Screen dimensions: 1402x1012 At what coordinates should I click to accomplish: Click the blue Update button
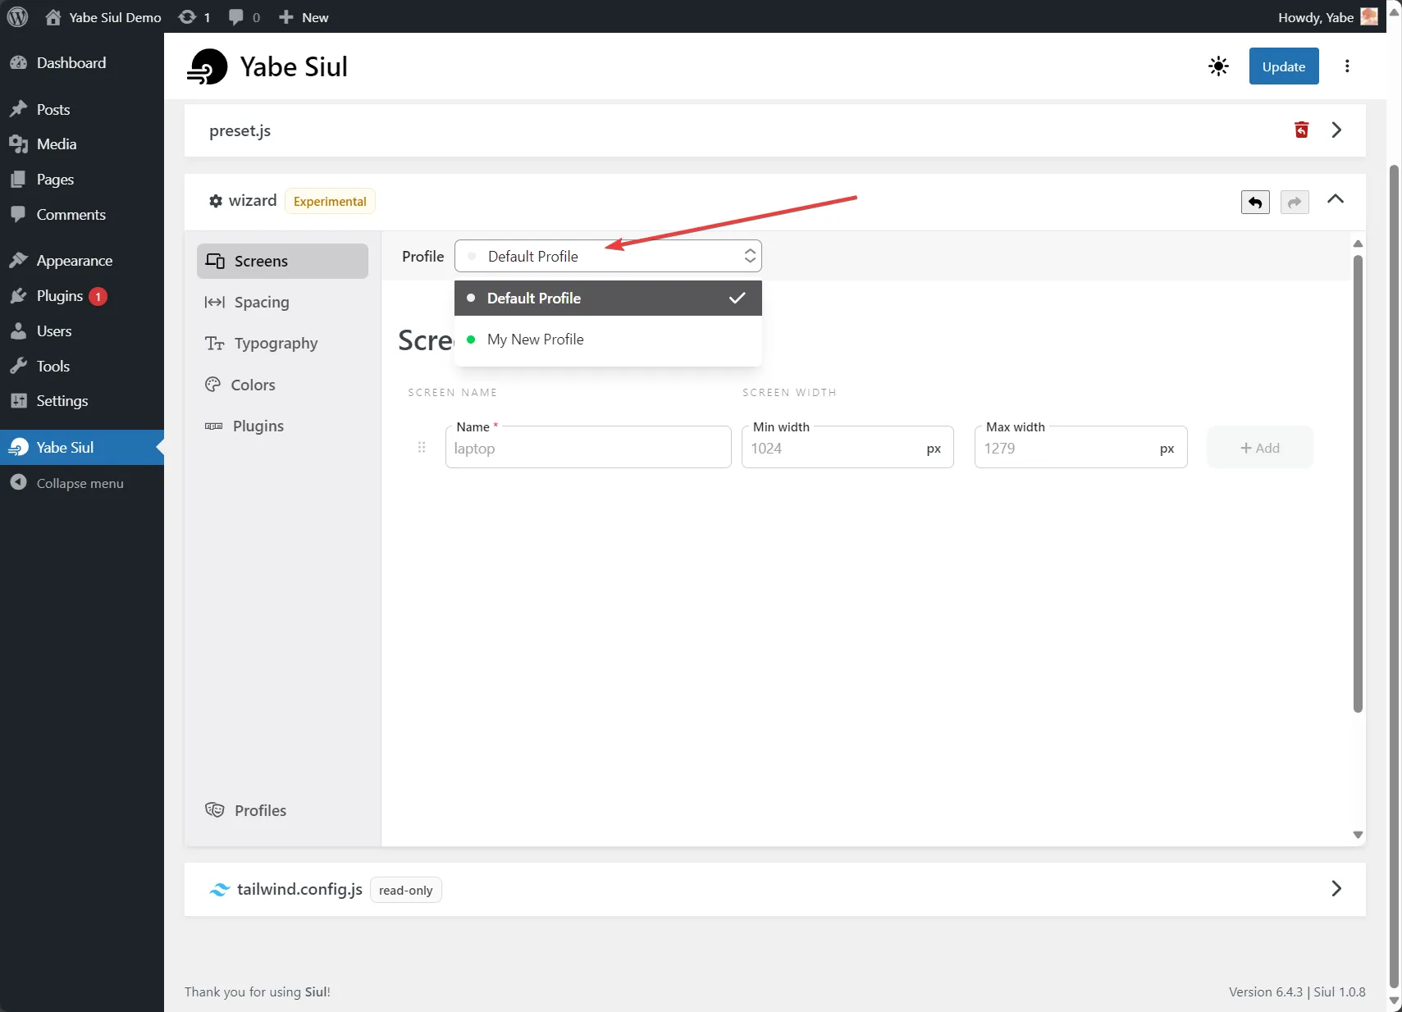click(1284, 66)
